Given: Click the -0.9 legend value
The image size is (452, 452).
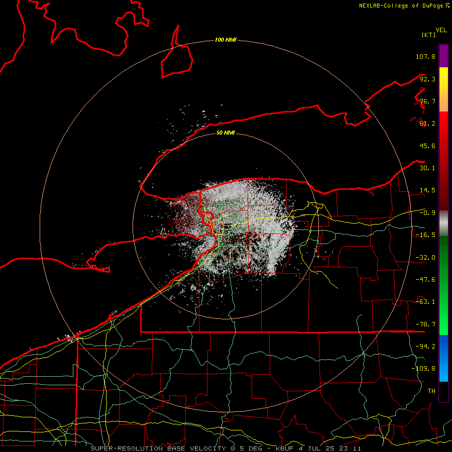Looking at the screenshot, I should (427, 213).
